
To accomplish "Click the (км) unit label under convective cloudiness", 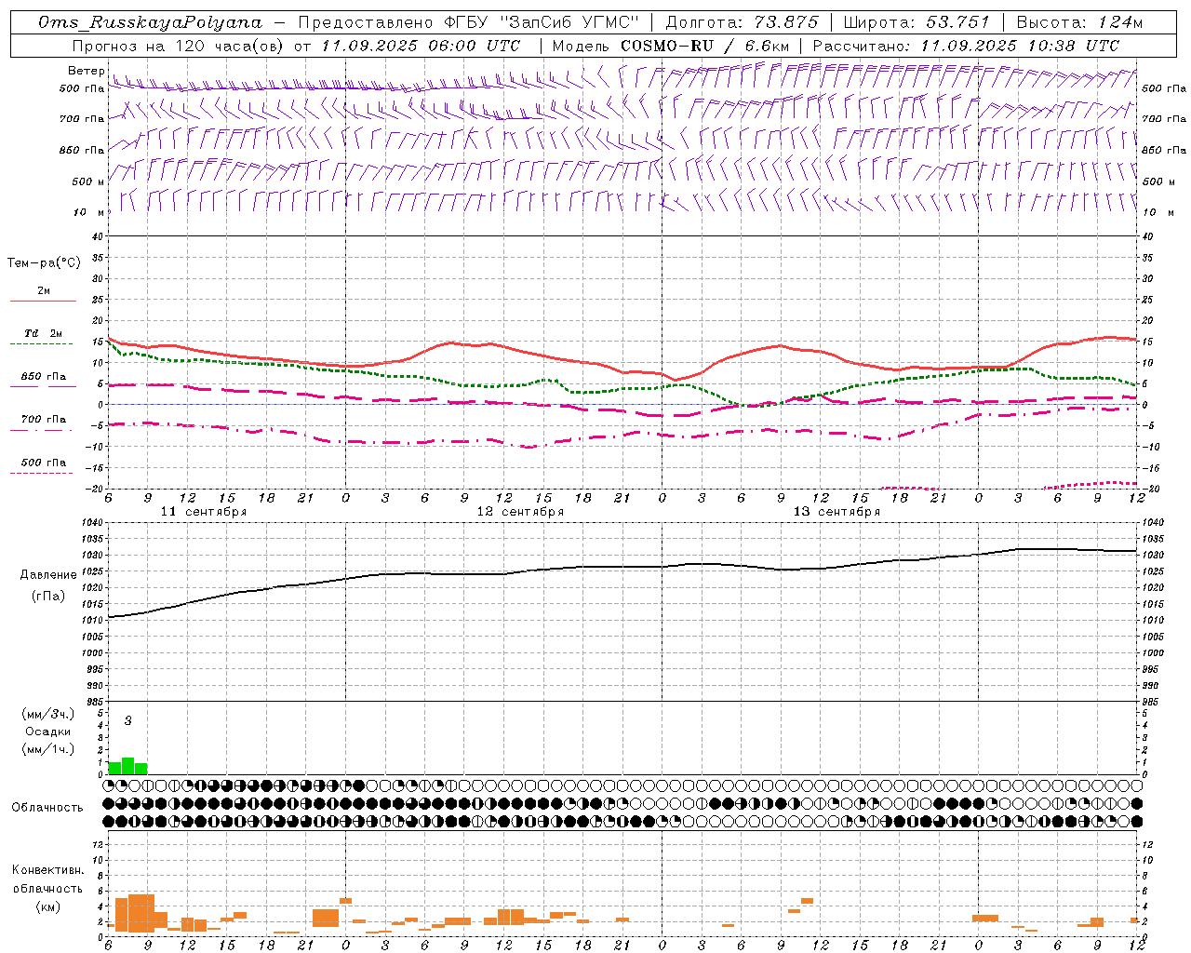I will click(47, 906).
